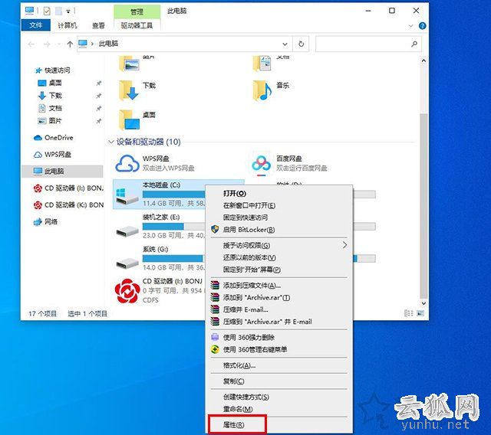The width and height of the screenshot is (491, 435).
Task: Select the 本地磁盘 (C:) drive icon
Action: pyautogui.click(x=127, y=196)
